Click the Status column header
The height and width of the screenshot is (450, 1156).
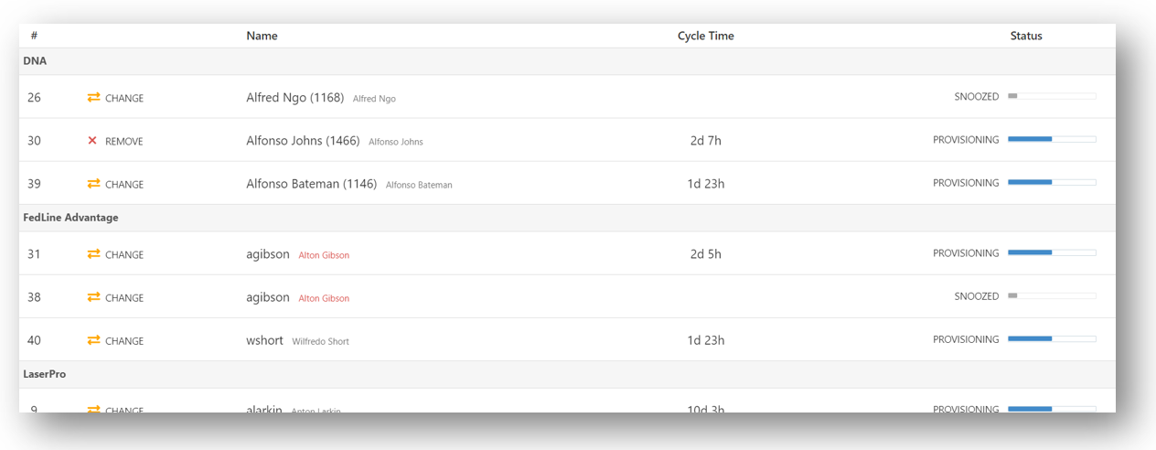(1025, 36)
